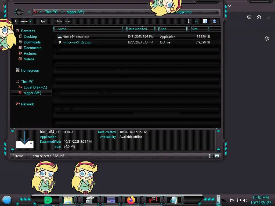Screen dimensions: 275x206
Task: Click the settings gear in Firefox page
Action: coord(267,39)
